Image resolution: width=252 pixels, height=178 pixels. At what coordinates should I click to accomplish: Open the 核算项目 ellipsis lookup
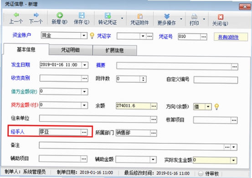pyautogui.click(x=234, y=120)
